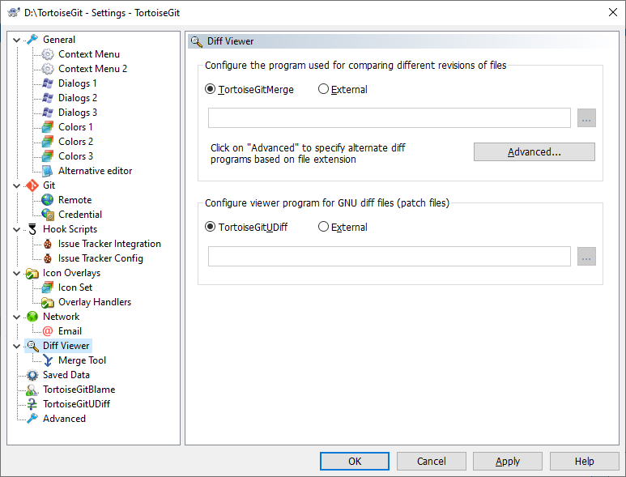
Task: Open the Saved Data settings page
Action: 66,375
